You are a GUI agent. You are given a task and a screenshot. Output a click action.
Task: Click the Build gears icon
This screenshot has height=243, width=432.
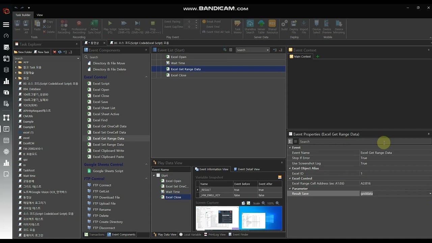pyautogui.click(x=285, y=26)
